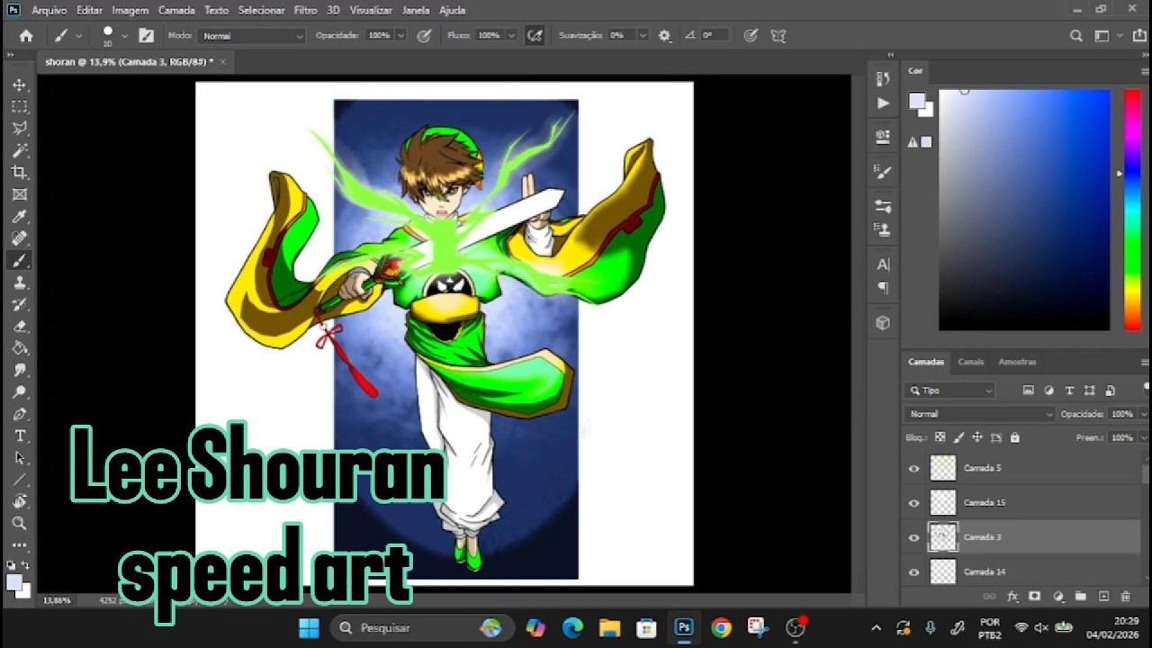Select the Pen tool
1152x648 pixels.
coord(19,414)
